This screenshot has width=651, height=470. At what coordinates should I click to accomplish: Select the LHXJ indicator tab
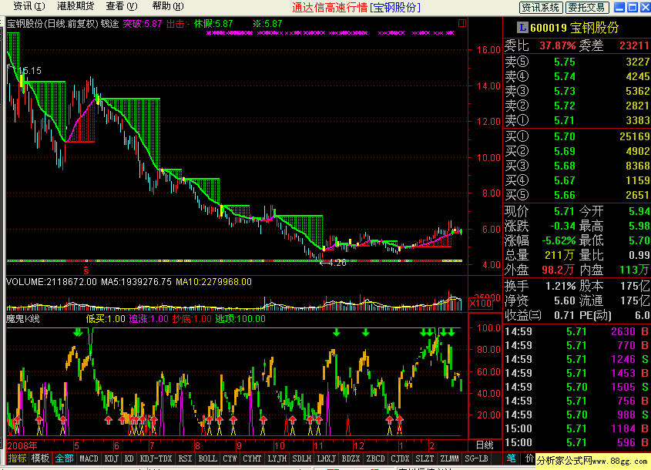[x=326, y=458]
